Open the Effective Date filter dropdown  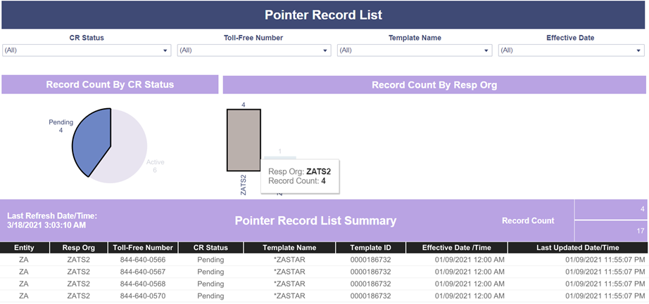tap(571, 51)
